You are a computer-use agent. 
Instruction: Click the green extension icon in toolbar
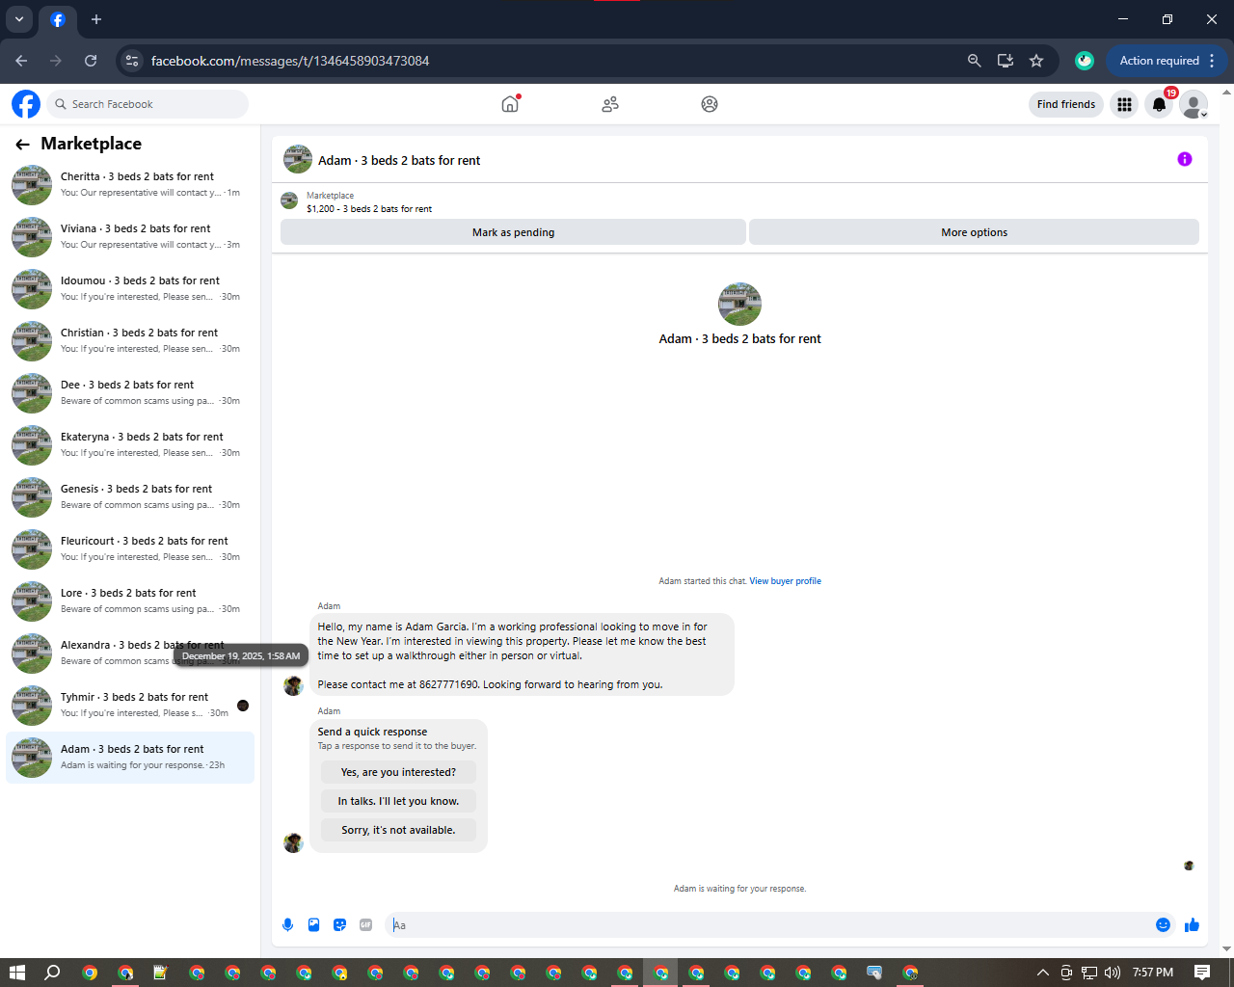click(1085, 61)
